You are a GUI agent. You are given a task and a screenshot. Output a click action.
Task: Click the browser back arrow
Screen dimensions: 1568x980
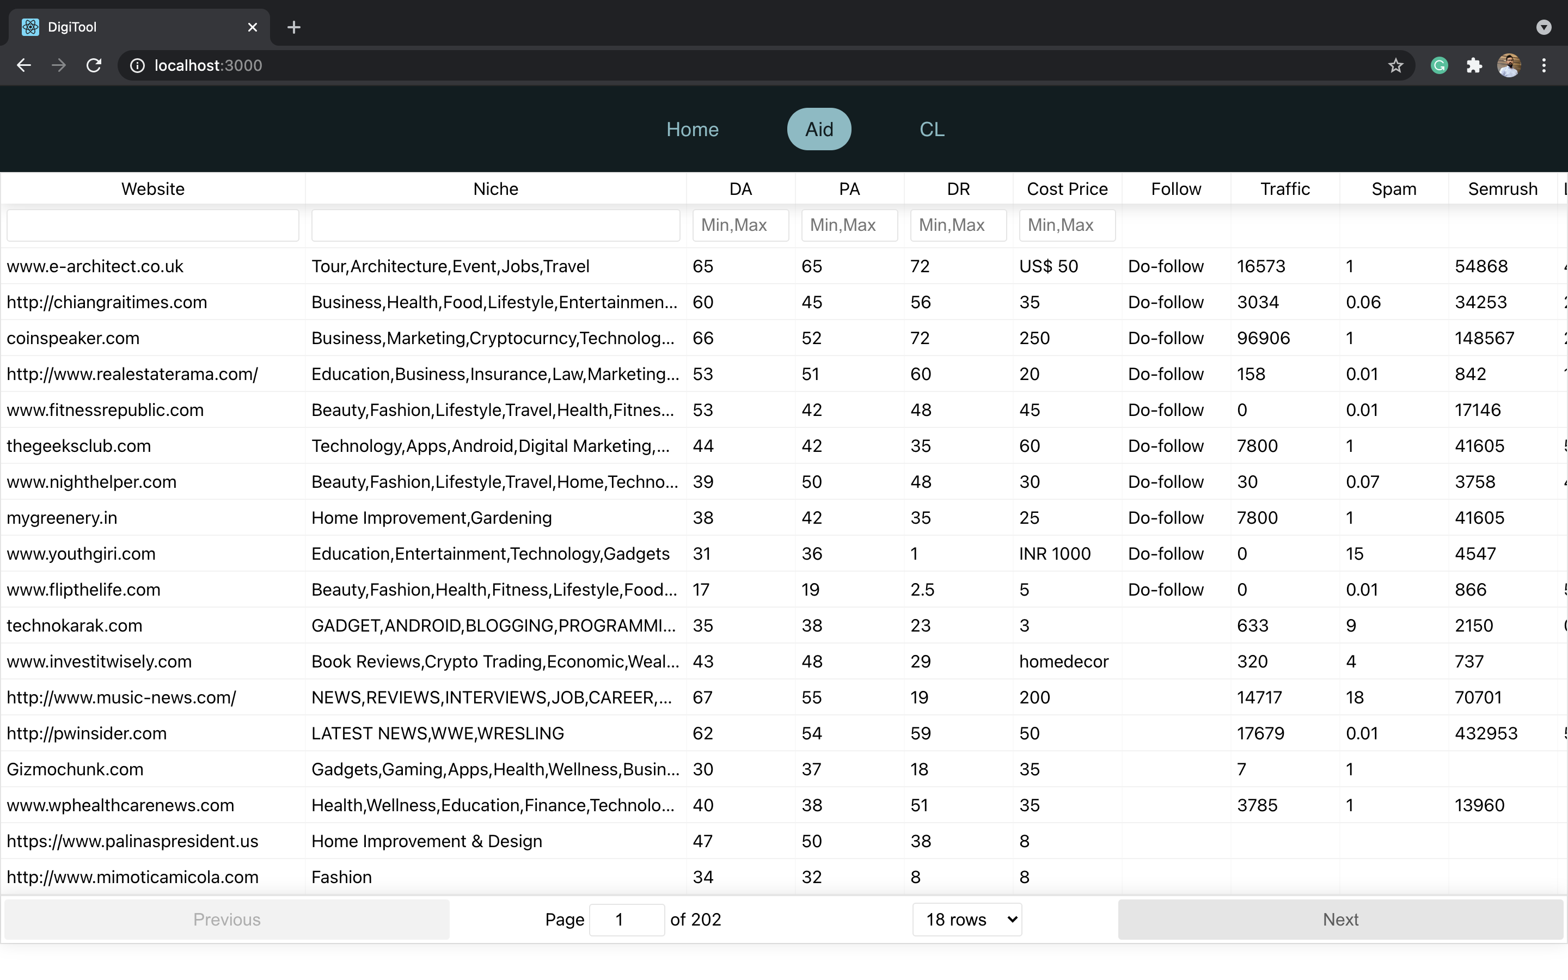pyautogui.click(x=23, y=65)
